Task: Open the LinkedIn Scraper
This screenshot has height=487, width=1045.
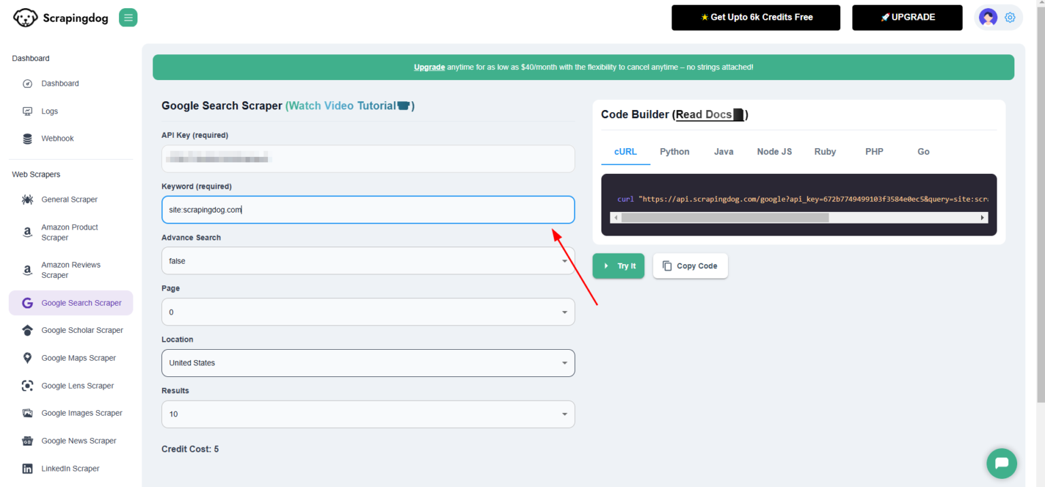Action: coord(70,468)
